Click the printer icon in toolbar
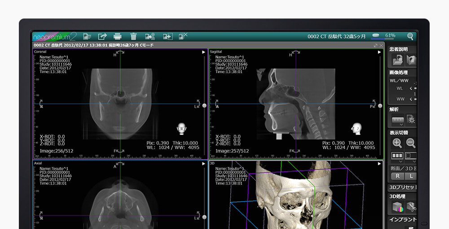The image size is (449, 229). click(x=117, y=36)
